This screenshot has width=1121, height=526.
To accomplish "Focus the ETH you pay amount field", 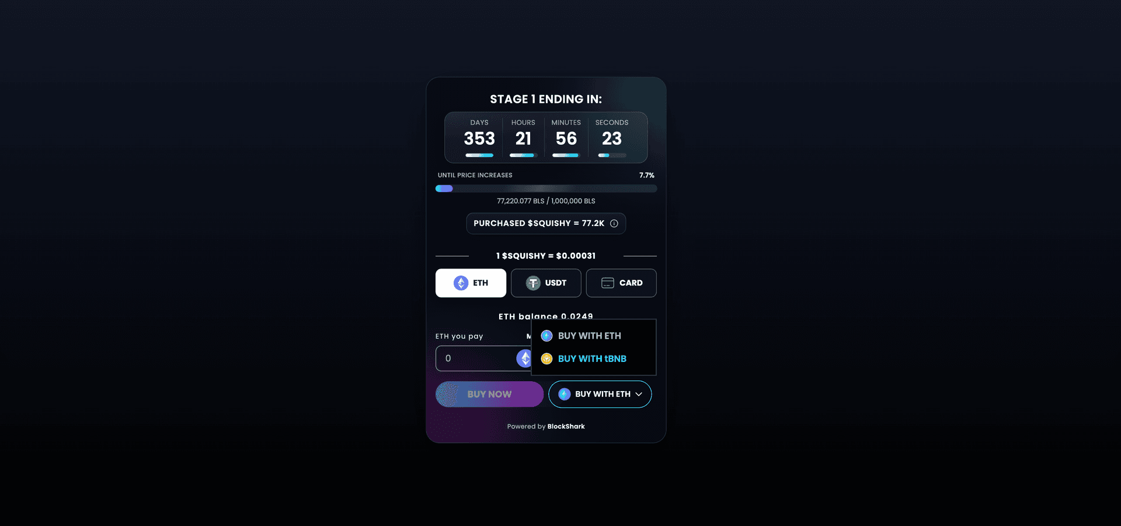I will coord(475,358).
